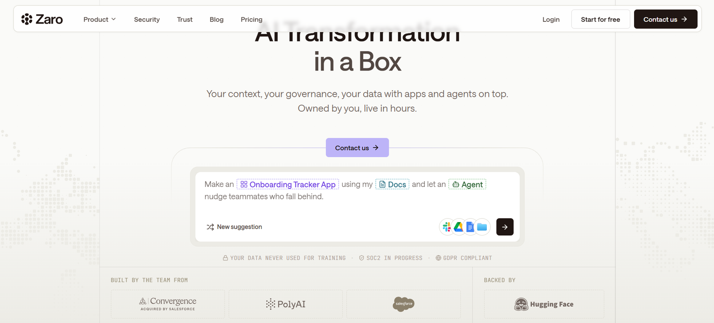The height and width of the screenshot is (323, 714).
Task: Expand the Product dropdown menu
Action: pos(100,19)
